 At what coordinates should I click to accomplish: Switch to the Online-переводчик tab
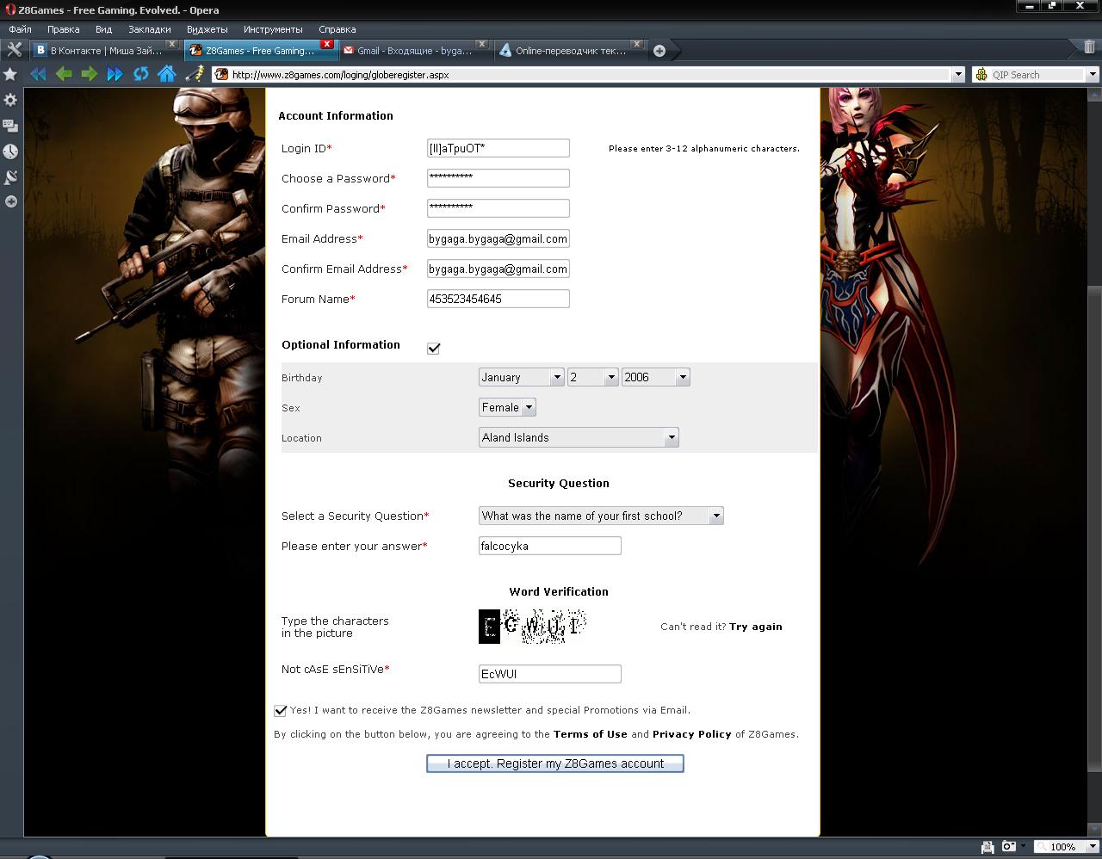click(x=570, y=51)
